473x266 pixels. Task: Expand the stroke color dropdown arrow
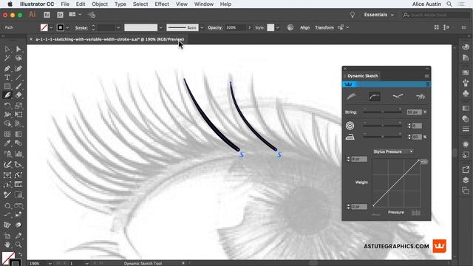click(x=67, y=27)
